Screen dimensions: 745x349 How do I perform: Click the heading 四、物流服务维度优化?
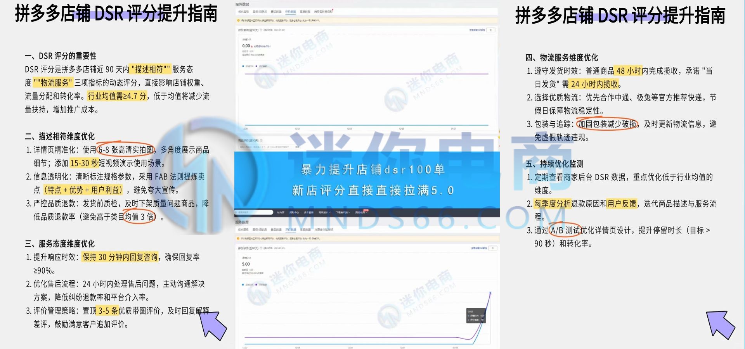(x=562, y=58)
